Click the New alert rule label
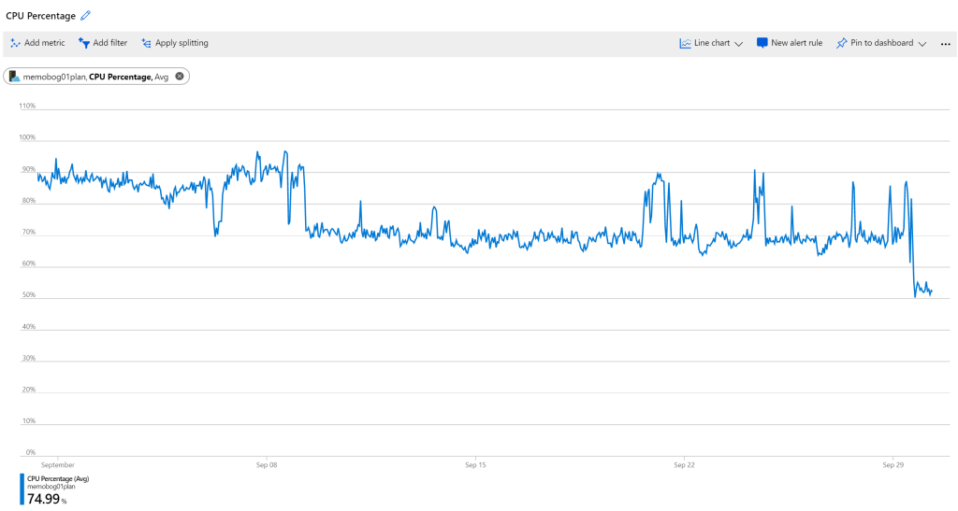The height and width of the screenshot is (511, 958). click(x=796, y=43)
